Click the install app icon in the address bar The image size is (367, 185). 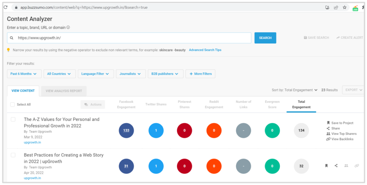pos(328,8)
